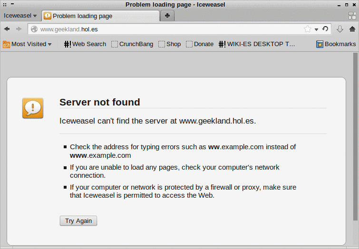The width and height of the screenshot is (359, 249).
Task: Click the bullet about network connection
Action: click(x=175, y=171)
